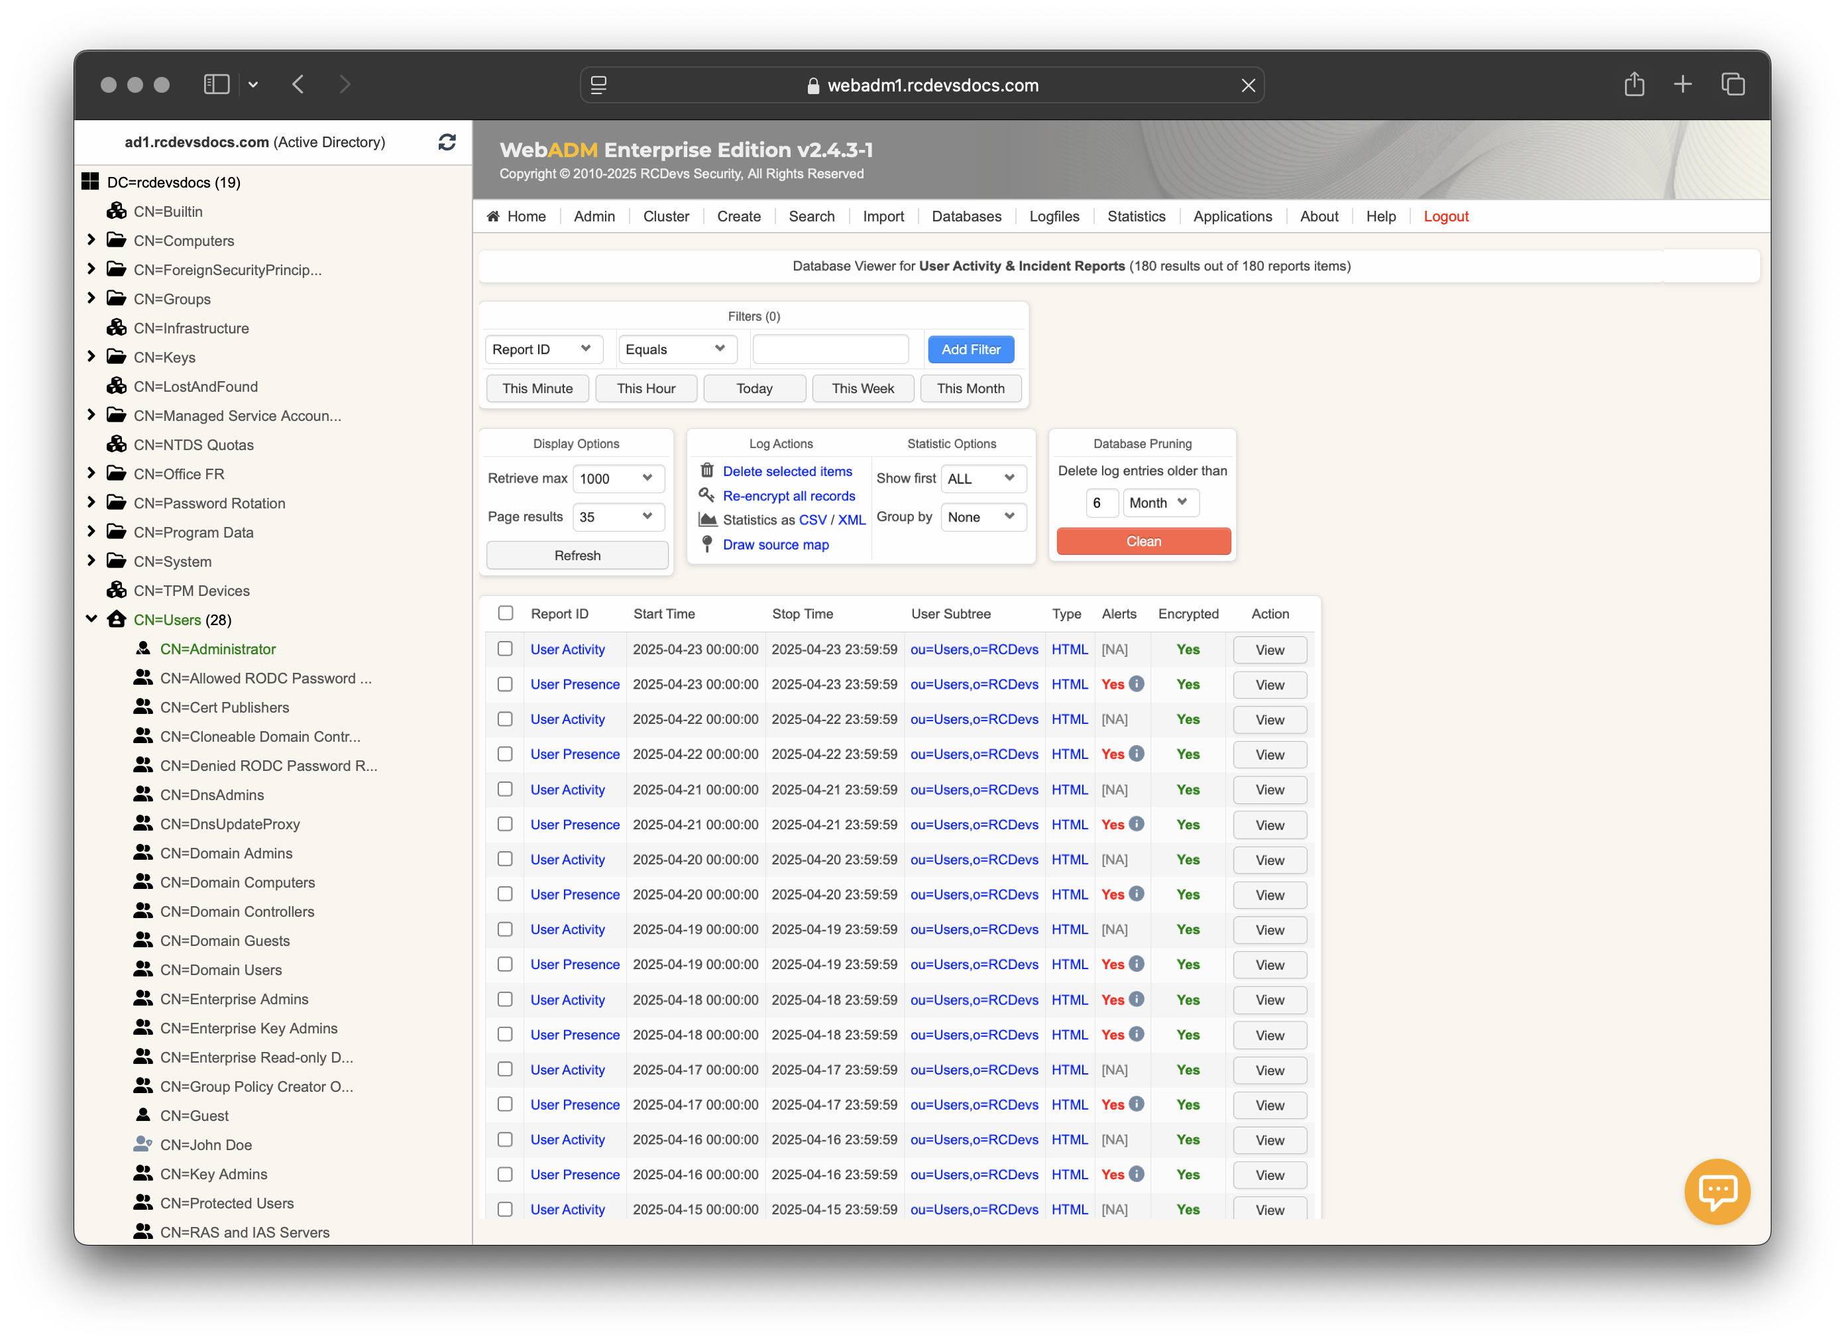Open the Statistics menu
This screenshot has height=1343, width=1845.
pos(1136,215)
